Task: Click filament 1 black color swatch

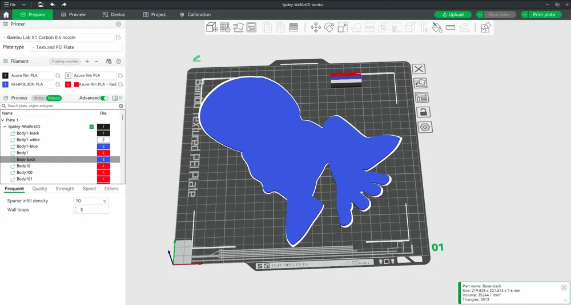Action: coord(5,75)
